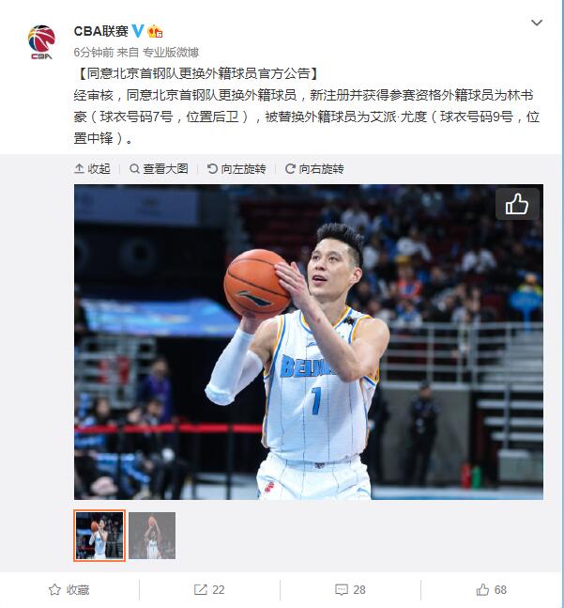Open comments icon showing 28
The width and height of the screenshot is (564, 608).
click(350, 590)
